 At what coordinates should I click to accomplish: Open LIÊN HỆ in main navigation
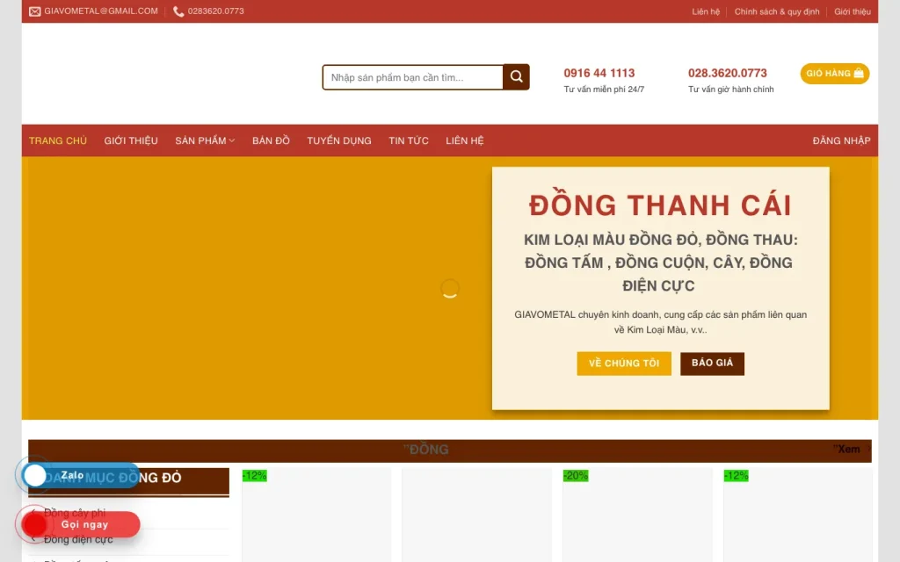click(x=465, y=140)
